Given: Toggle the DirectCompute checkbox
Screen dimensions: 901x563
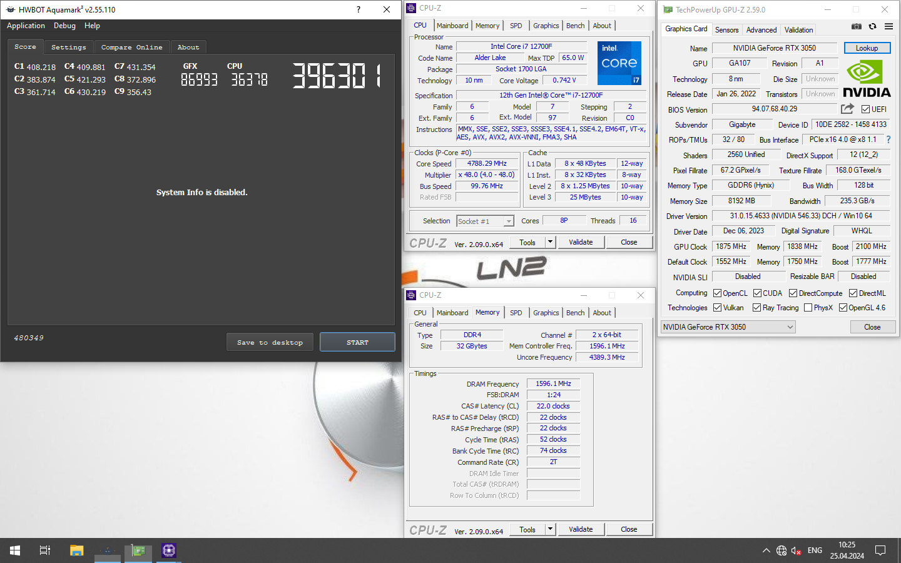Looking at the screenshot, I should [793, 293].
